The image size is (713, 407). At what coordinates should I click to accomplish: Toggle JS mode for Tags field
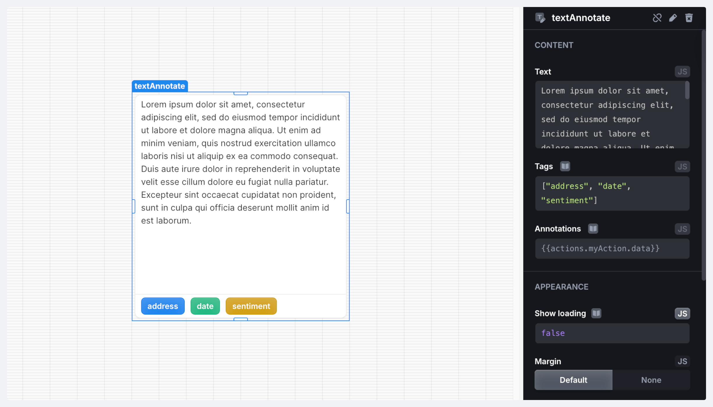[x=682, y=167]
